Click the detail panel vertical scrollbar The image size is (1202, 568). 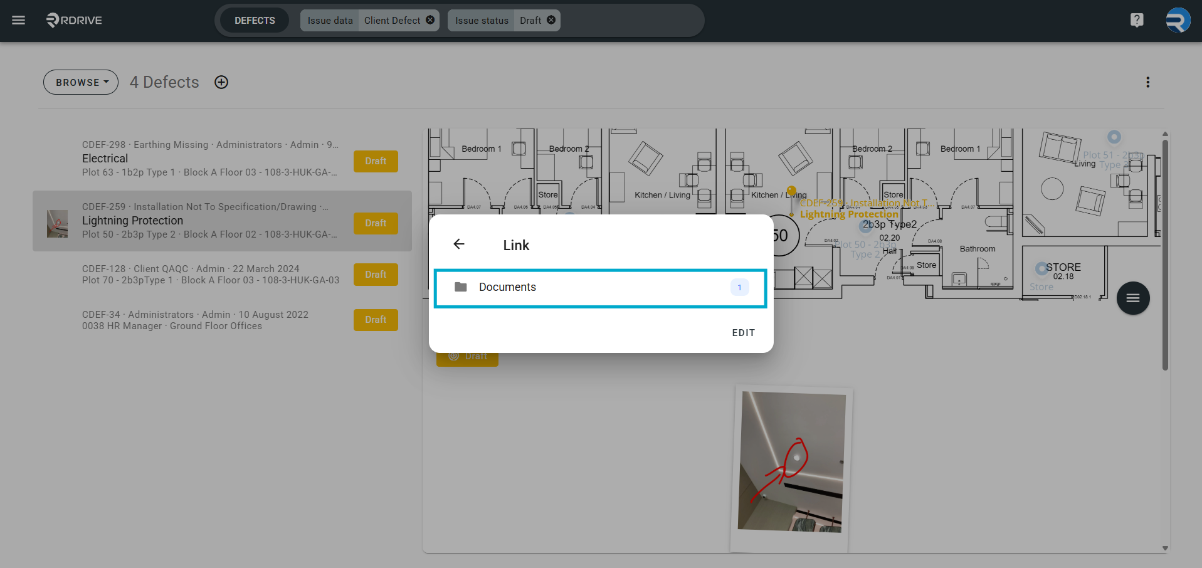[x=1165, y=255]
